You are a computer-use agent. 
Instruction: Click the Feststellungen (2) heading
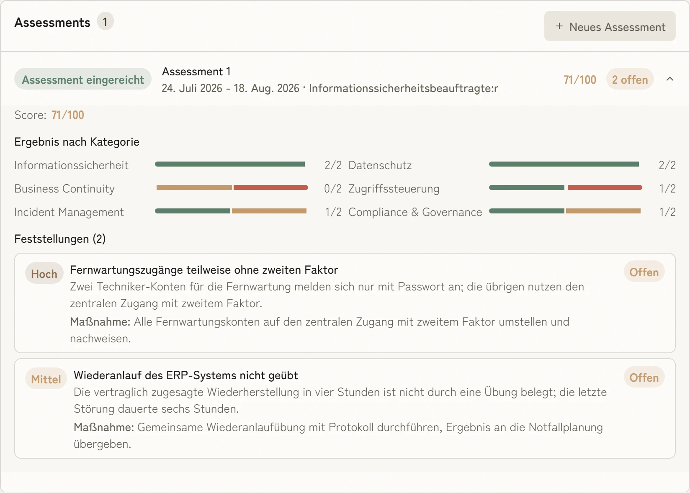60,239
